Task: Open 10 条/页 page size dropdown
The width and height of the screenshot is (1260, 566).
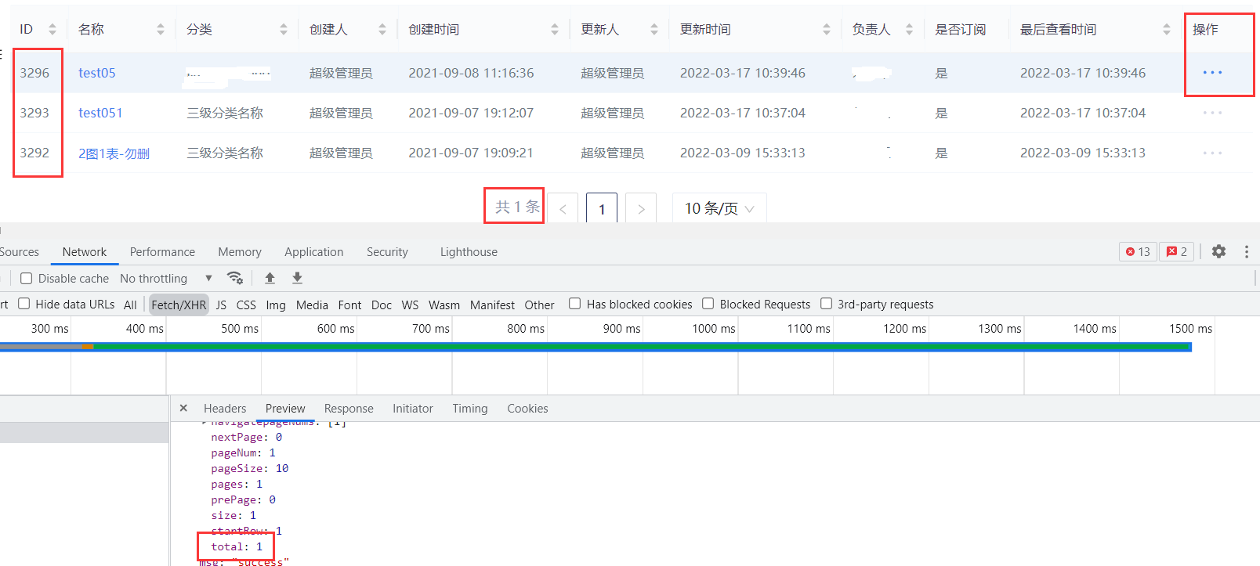Action: click(719, 208)
